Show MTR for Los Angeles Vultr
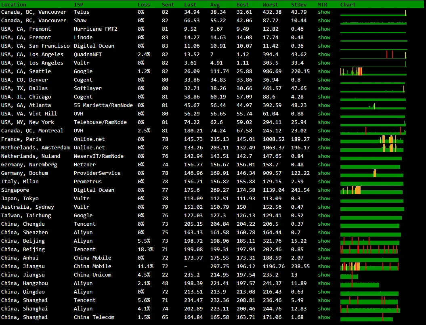This screenshot has height=325, width=426. [x=324, y=63]
